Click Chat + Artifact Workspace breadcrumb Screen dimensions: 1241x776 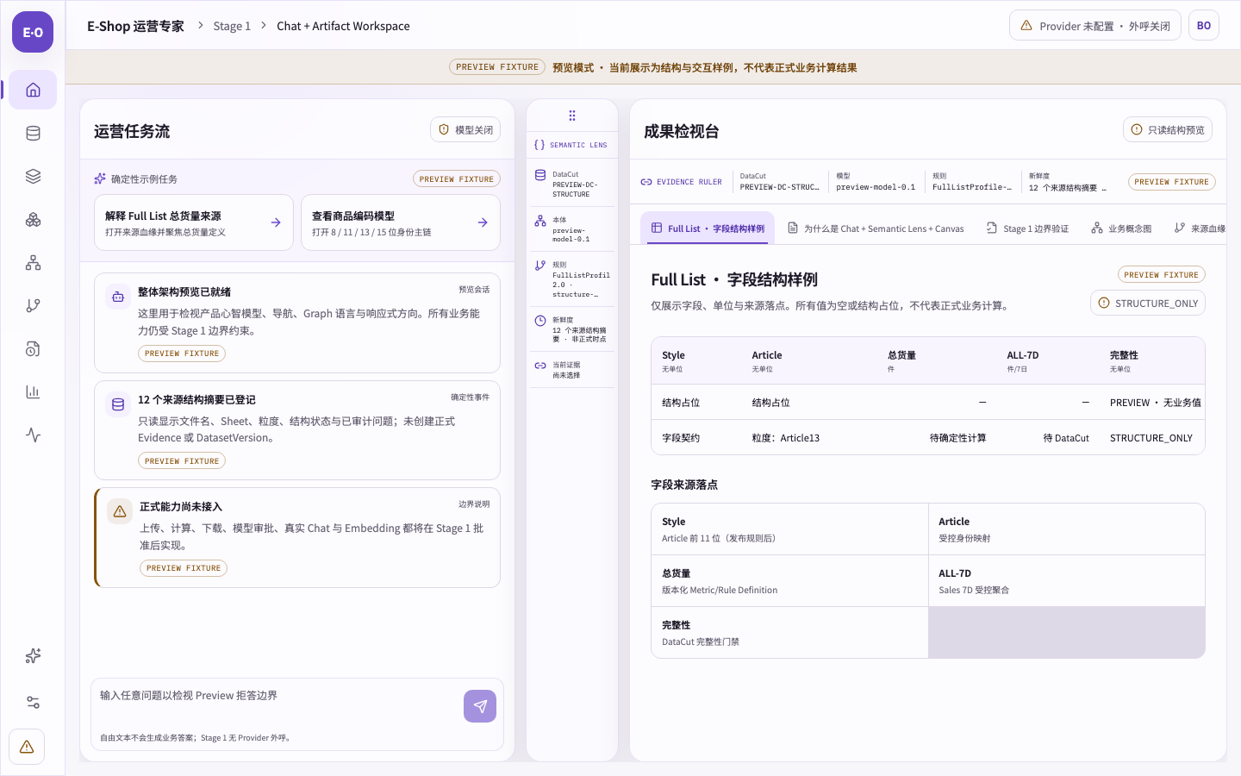pyautogui.click(x=343, y=26)
